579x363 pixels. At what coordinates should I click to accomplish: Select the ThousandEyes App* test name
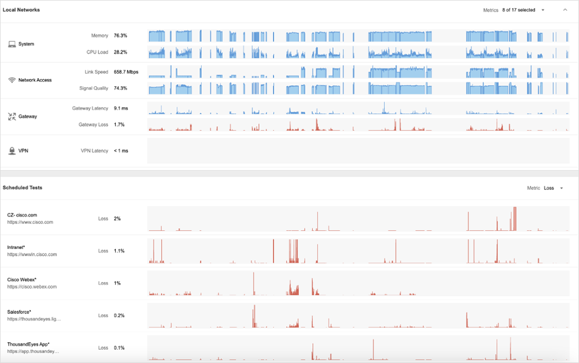pos(28,344)
